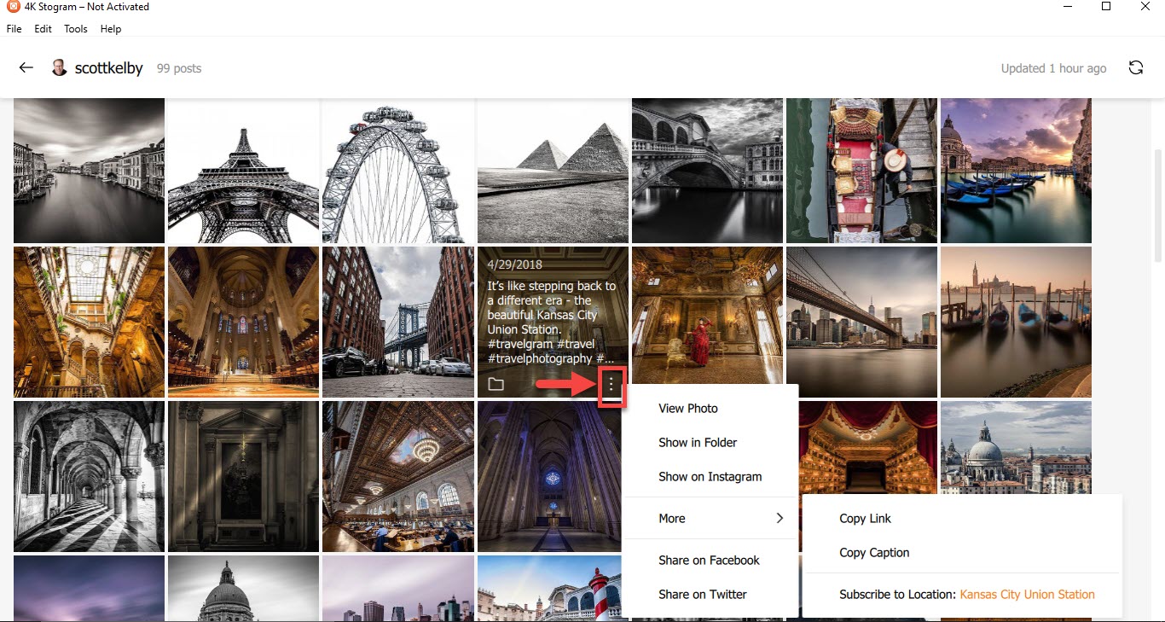Open the File menu
Screen dimensions: 1165x622
pos(14,28)
